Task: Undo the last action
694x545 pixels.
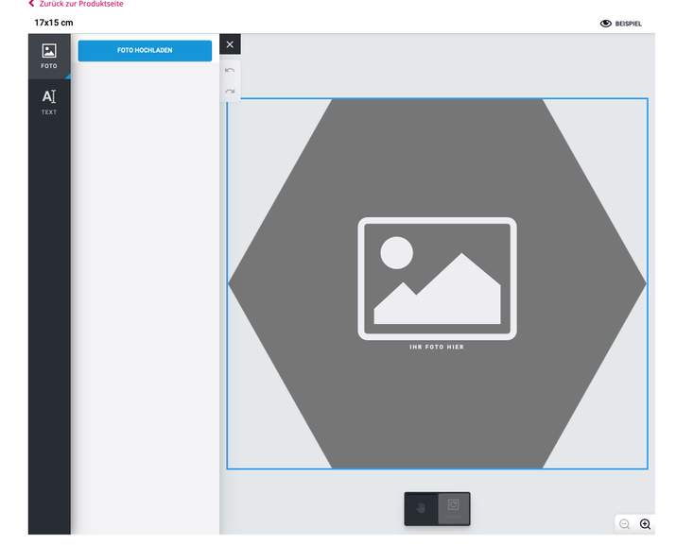Action: (x=230, y=70)
